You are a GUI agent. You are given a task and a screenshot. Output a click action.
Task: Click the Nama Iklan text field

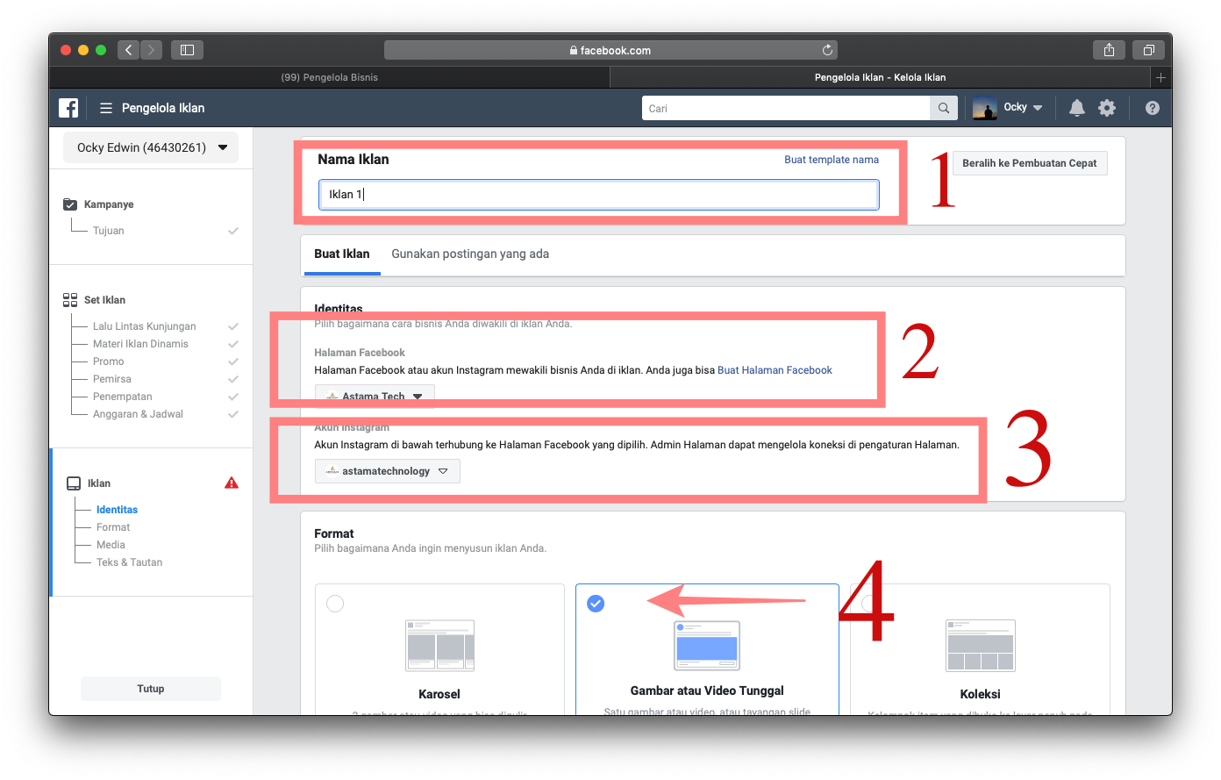pos(598,195)
